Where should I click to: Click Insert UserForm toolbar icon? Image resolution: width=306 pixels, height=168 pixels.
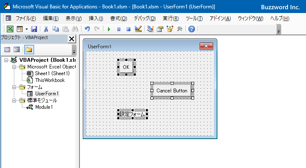point(20,29)
